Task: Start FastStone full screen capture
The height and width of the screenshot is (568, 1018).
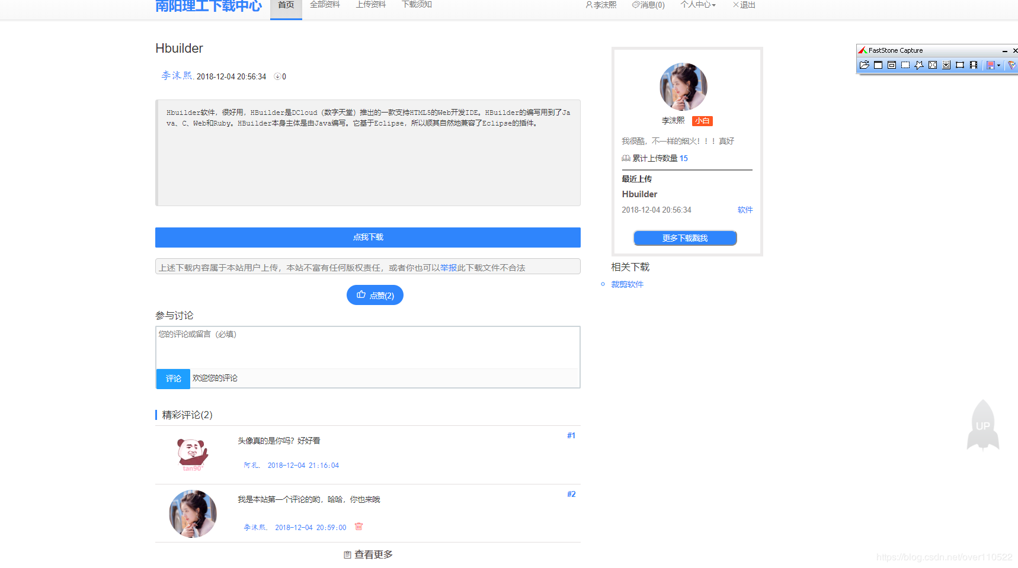Action: pos(932,65)
